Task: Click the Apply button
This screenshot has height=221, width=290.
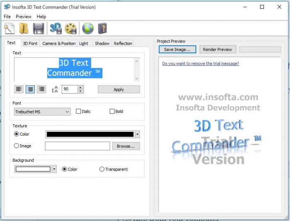Action: tap(119, 90)
